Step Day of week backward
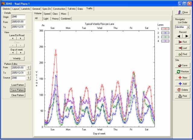The image size is (193, 140). click(x=13, y=53)
